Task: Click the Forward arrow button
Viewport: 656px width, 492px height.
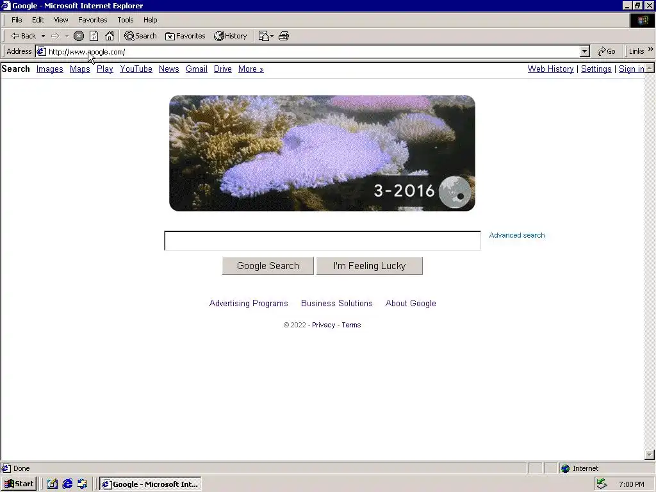Action: click(55, 36)
